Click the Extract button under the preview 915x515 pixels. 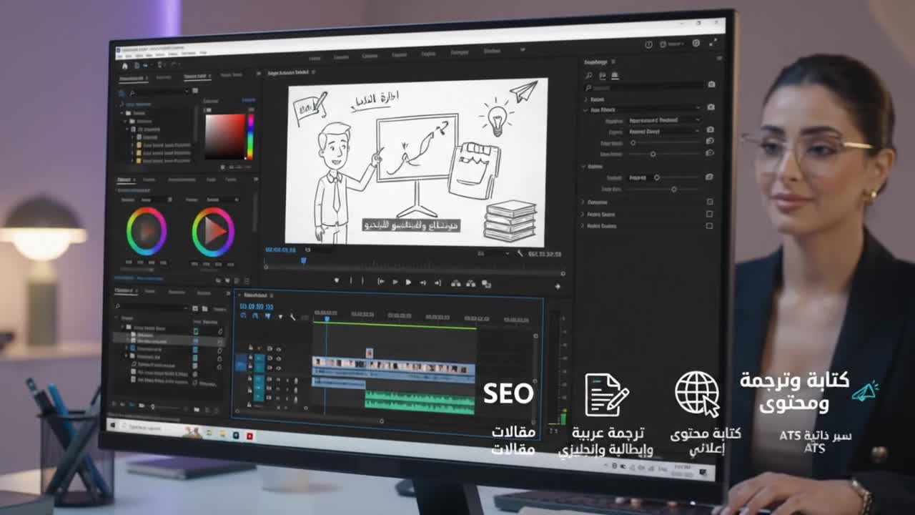pos(470,283)
